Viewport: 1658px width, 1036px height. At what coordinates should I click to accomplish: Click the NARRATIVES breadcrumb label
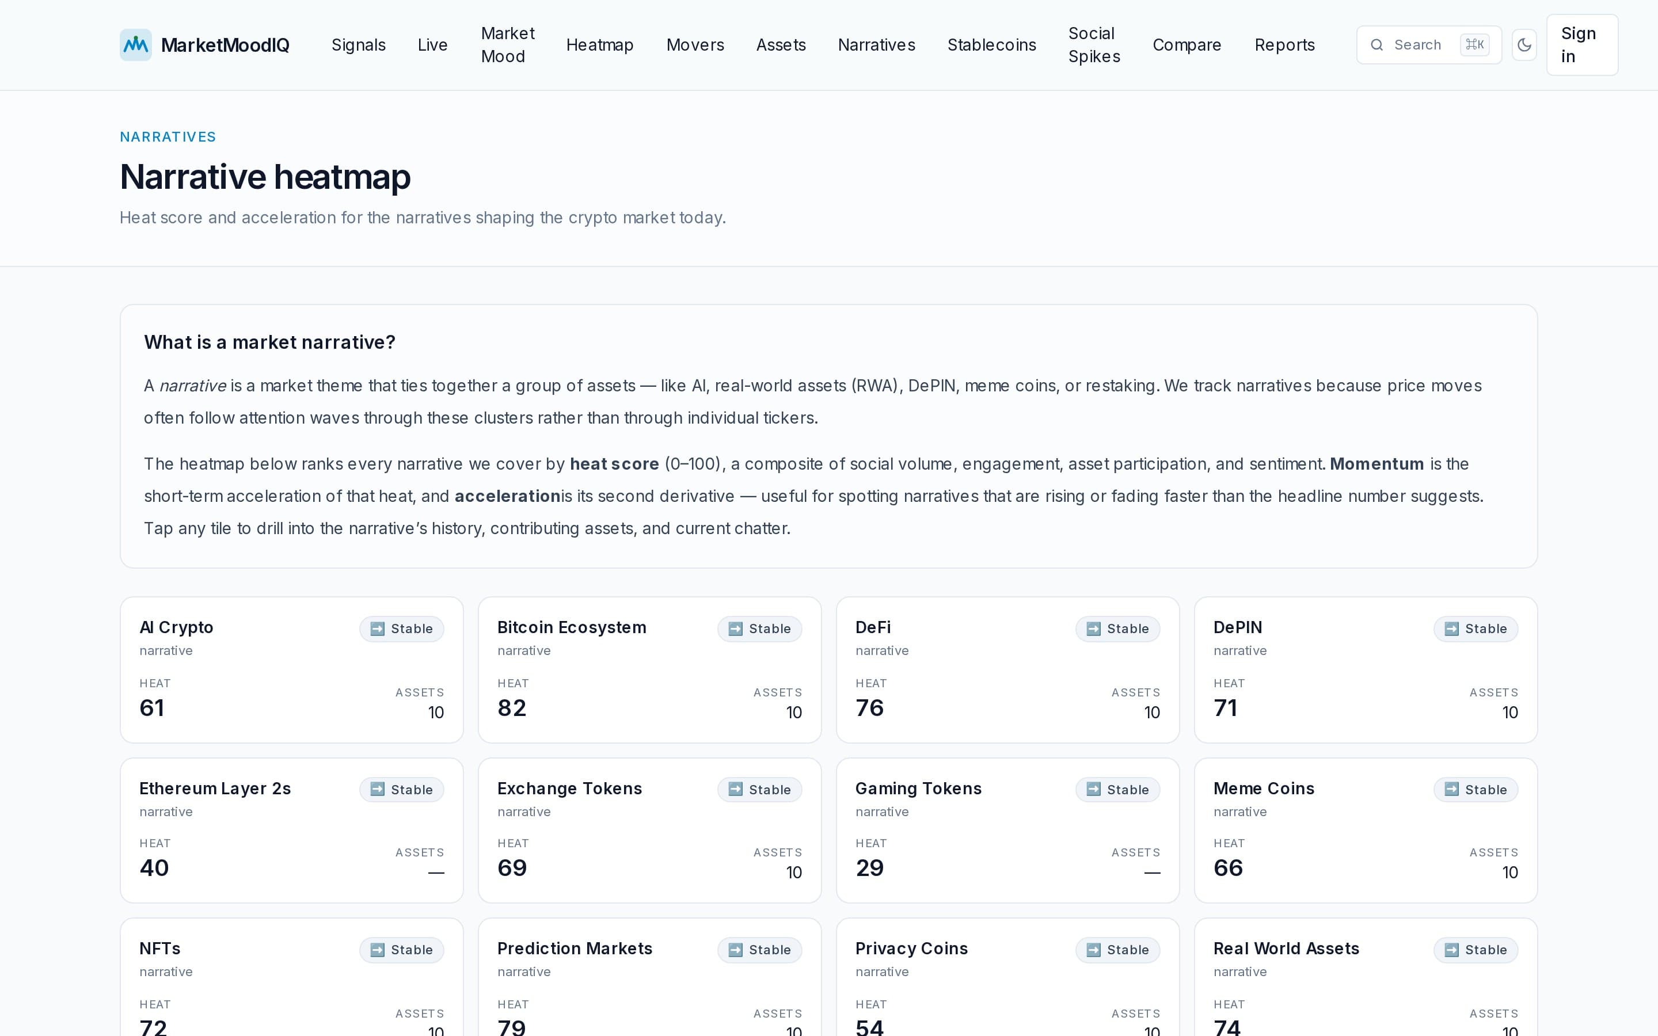168,136
